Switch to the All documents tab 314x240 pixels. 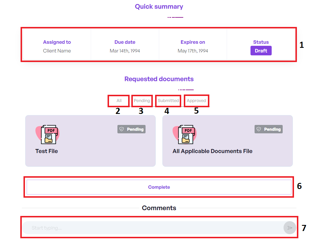coord(119,101)
